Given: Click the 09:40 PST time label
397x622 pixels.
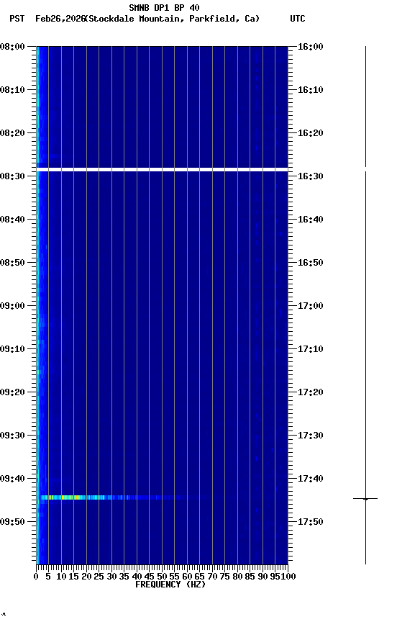Looking at the screenshot, I should tap(12, 479).
